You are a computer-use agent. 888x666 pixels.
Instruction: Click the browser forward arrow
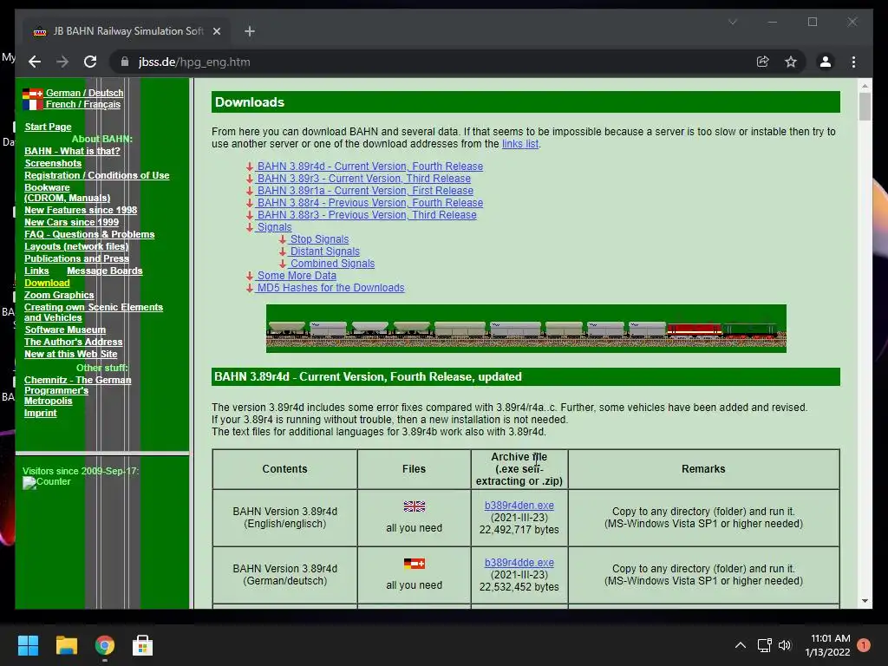tap(62, 62)
